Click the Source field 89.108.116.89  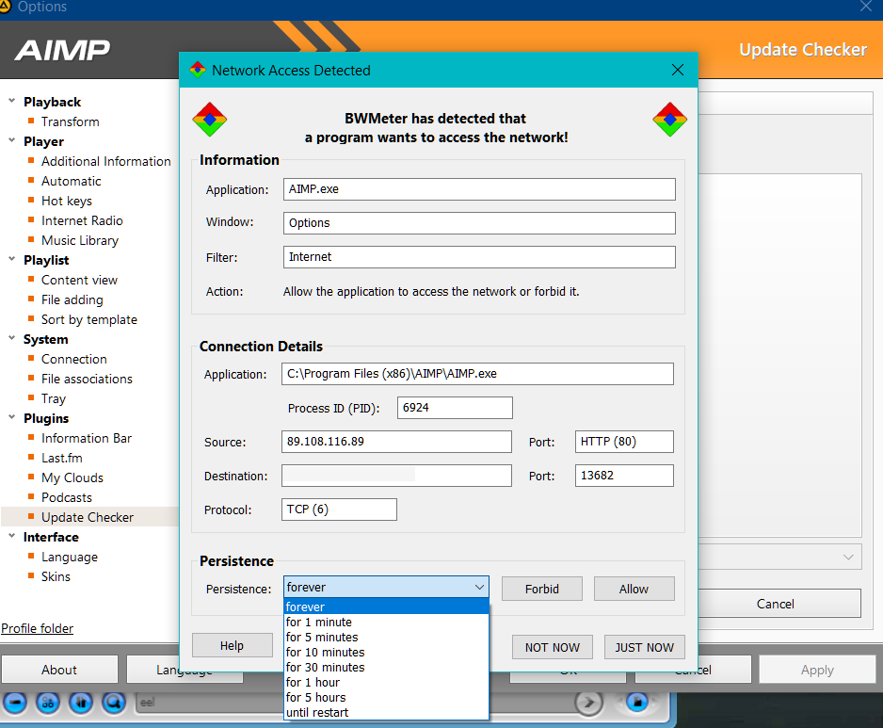(396, 442)
